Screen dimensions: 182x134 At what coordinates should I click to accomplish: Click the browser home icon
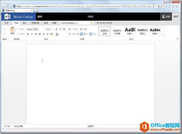(169, 6)
